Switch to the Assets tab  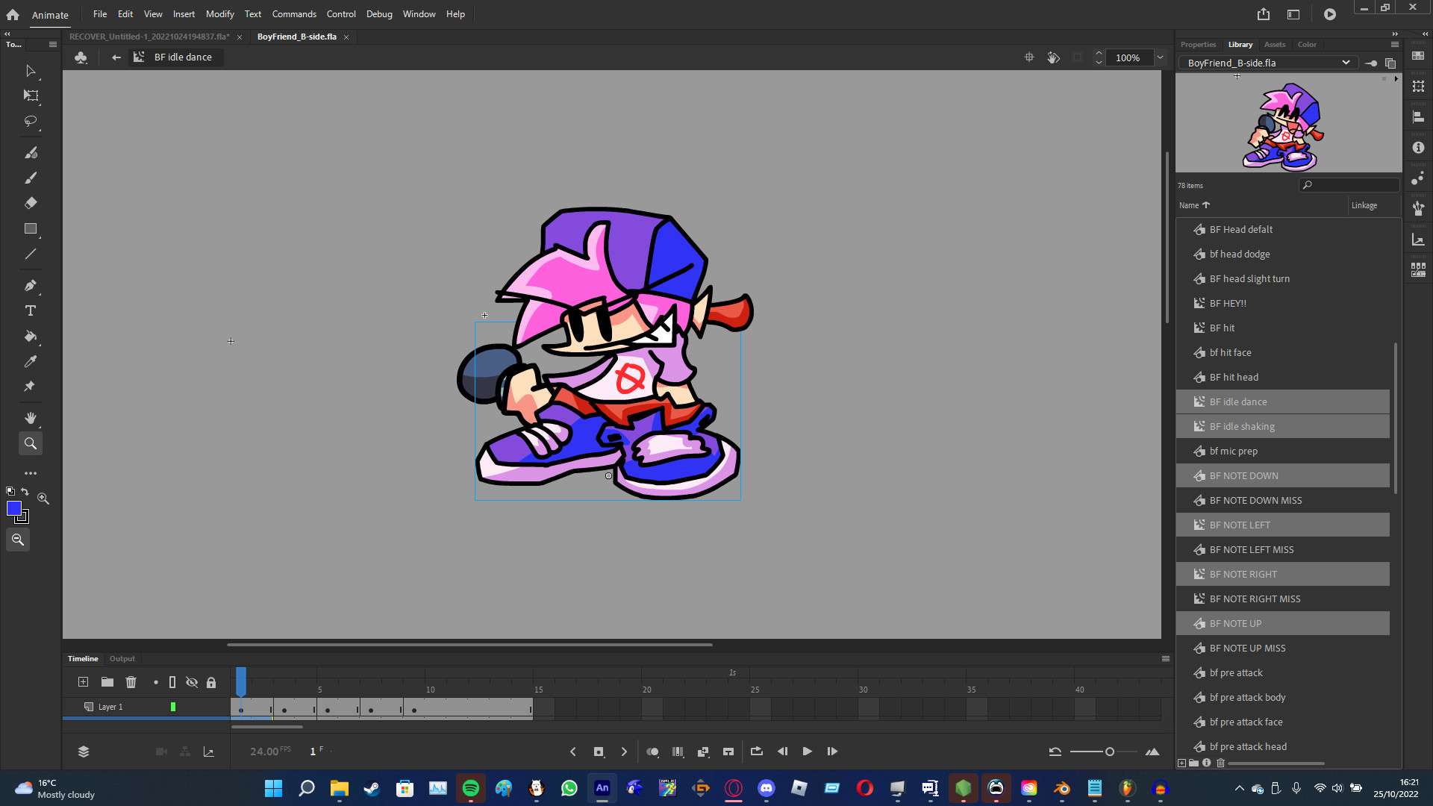[x=1275, y=45]
